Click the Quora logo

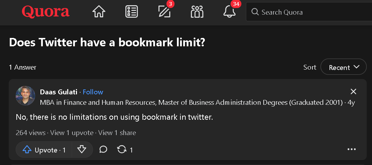46,11
